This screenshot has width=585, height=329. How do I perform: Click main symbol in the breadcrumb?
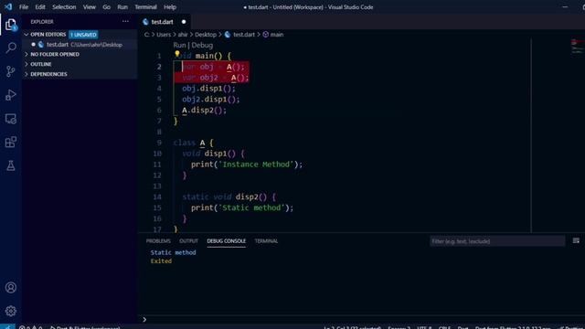tap(276, 35)
